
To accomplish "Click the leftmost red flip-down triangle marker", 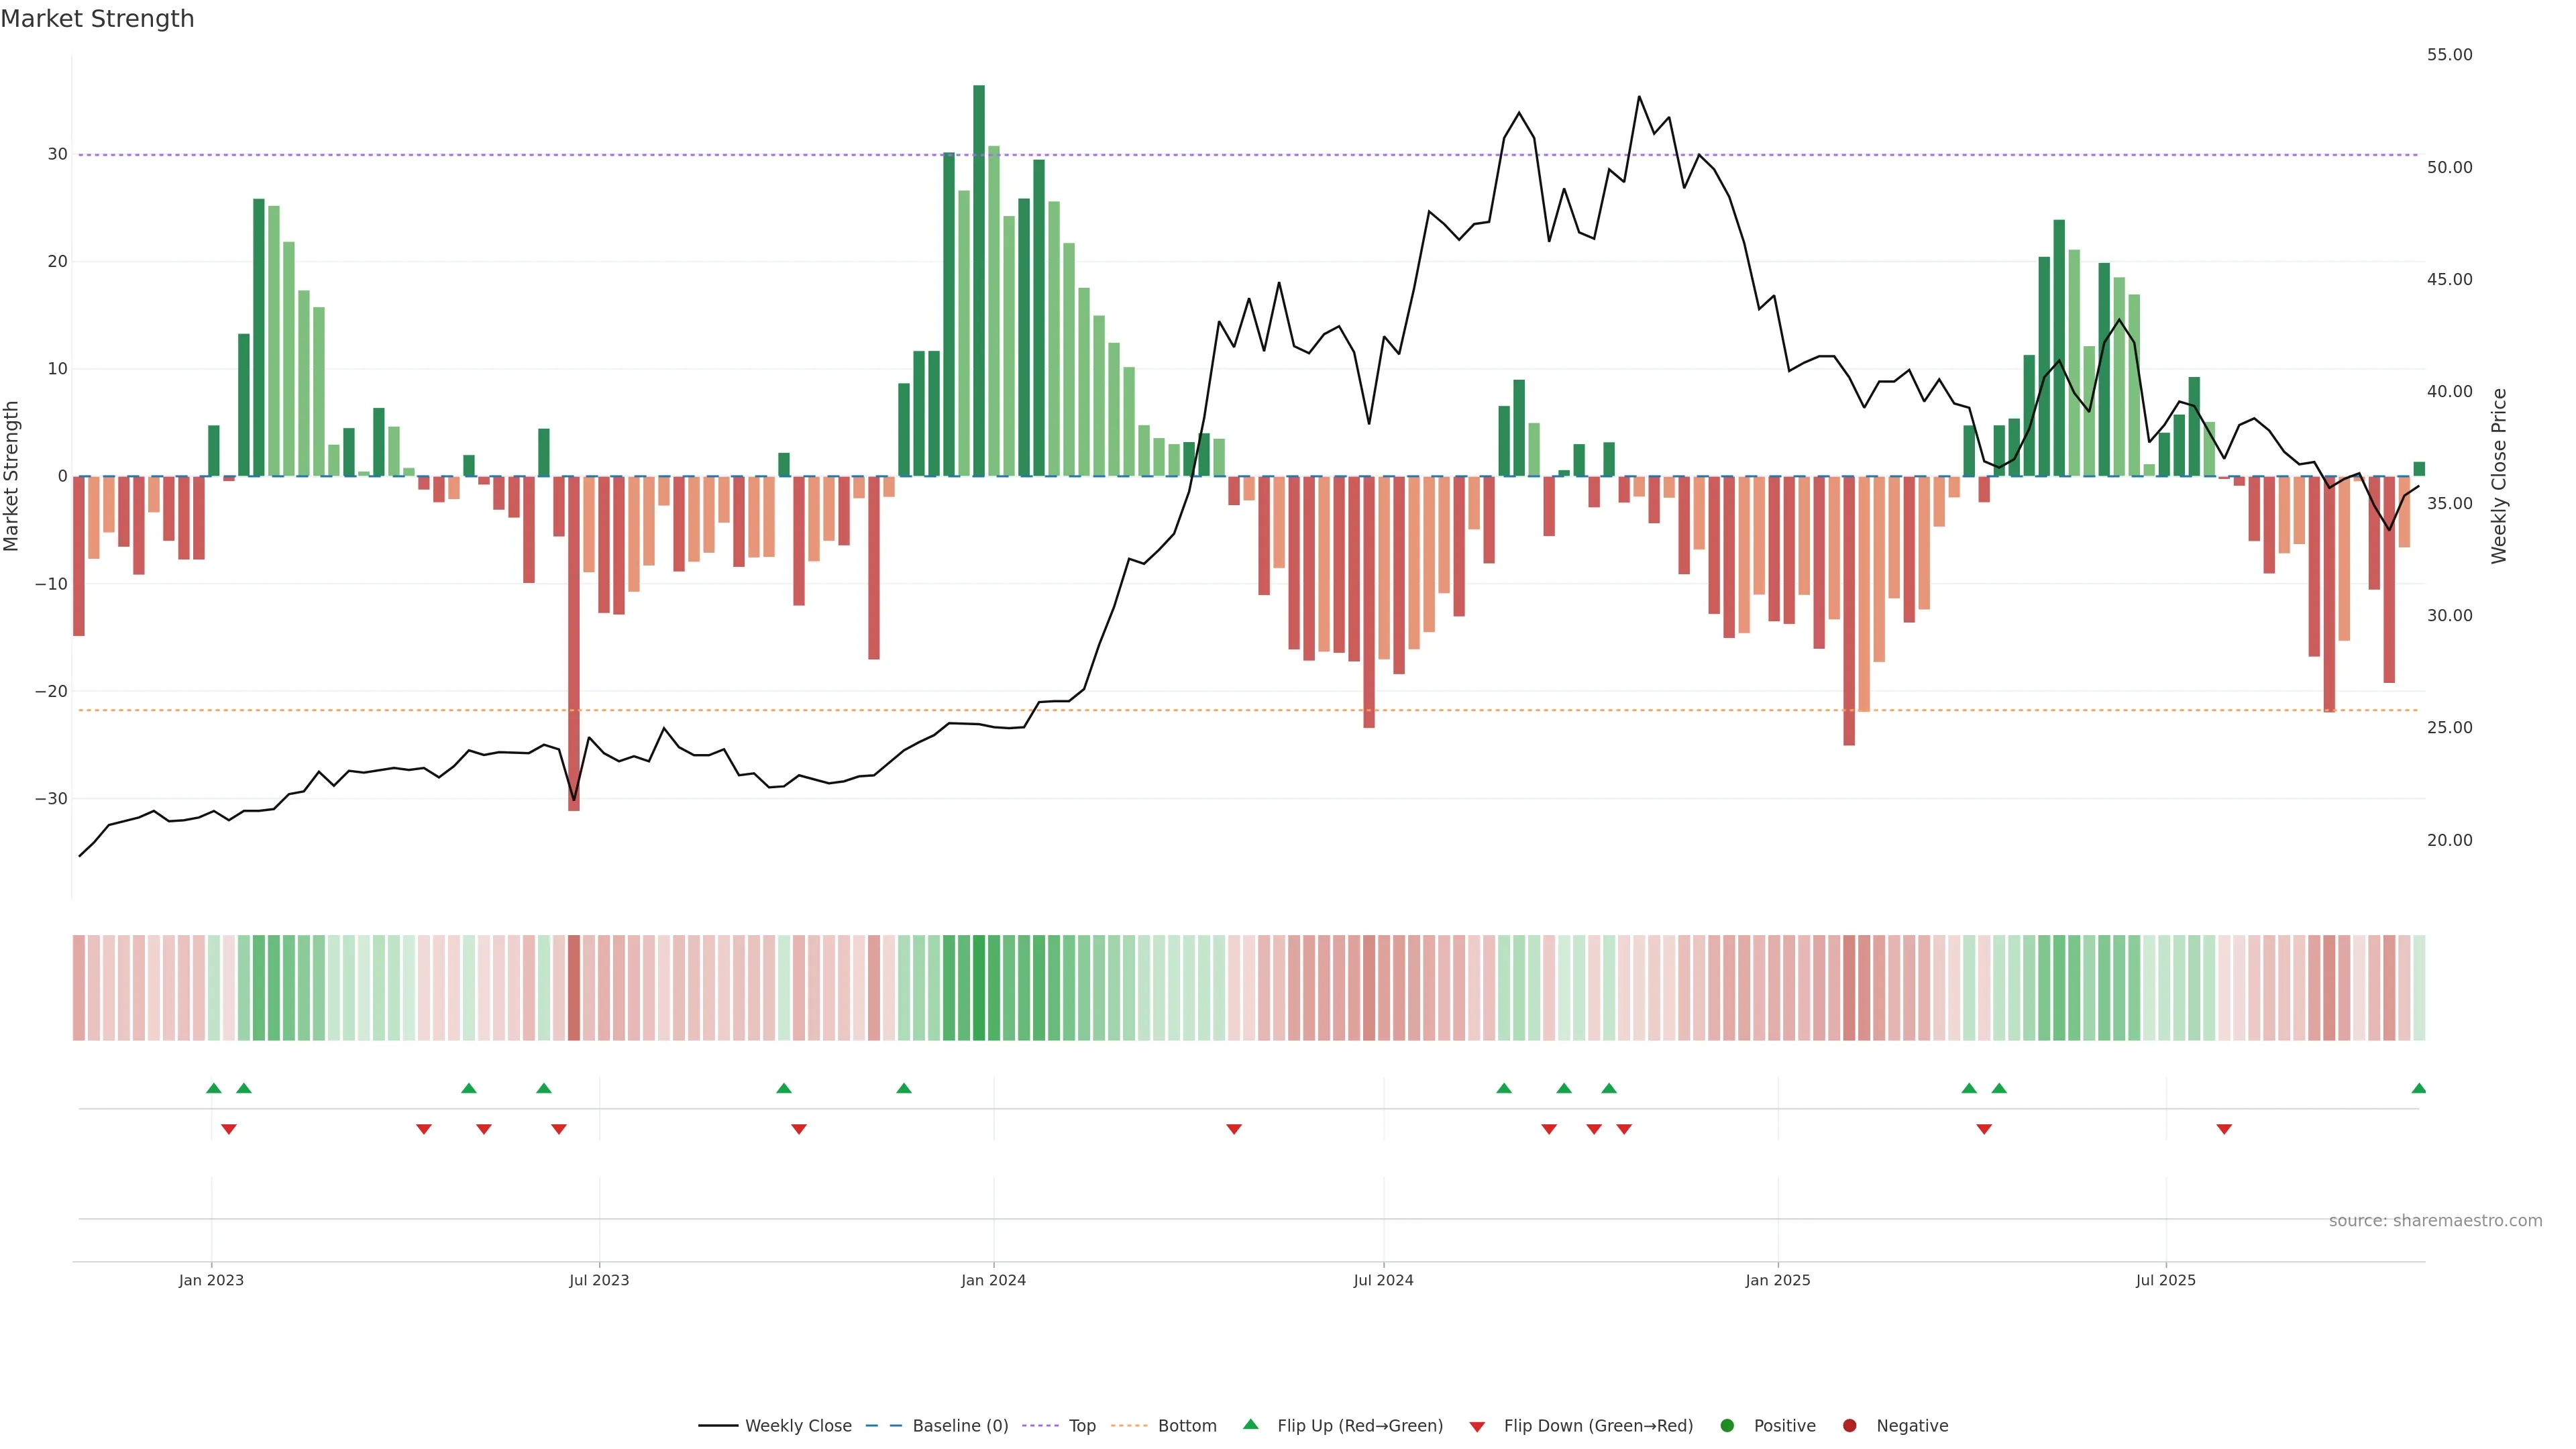I will pos(228,1129).
